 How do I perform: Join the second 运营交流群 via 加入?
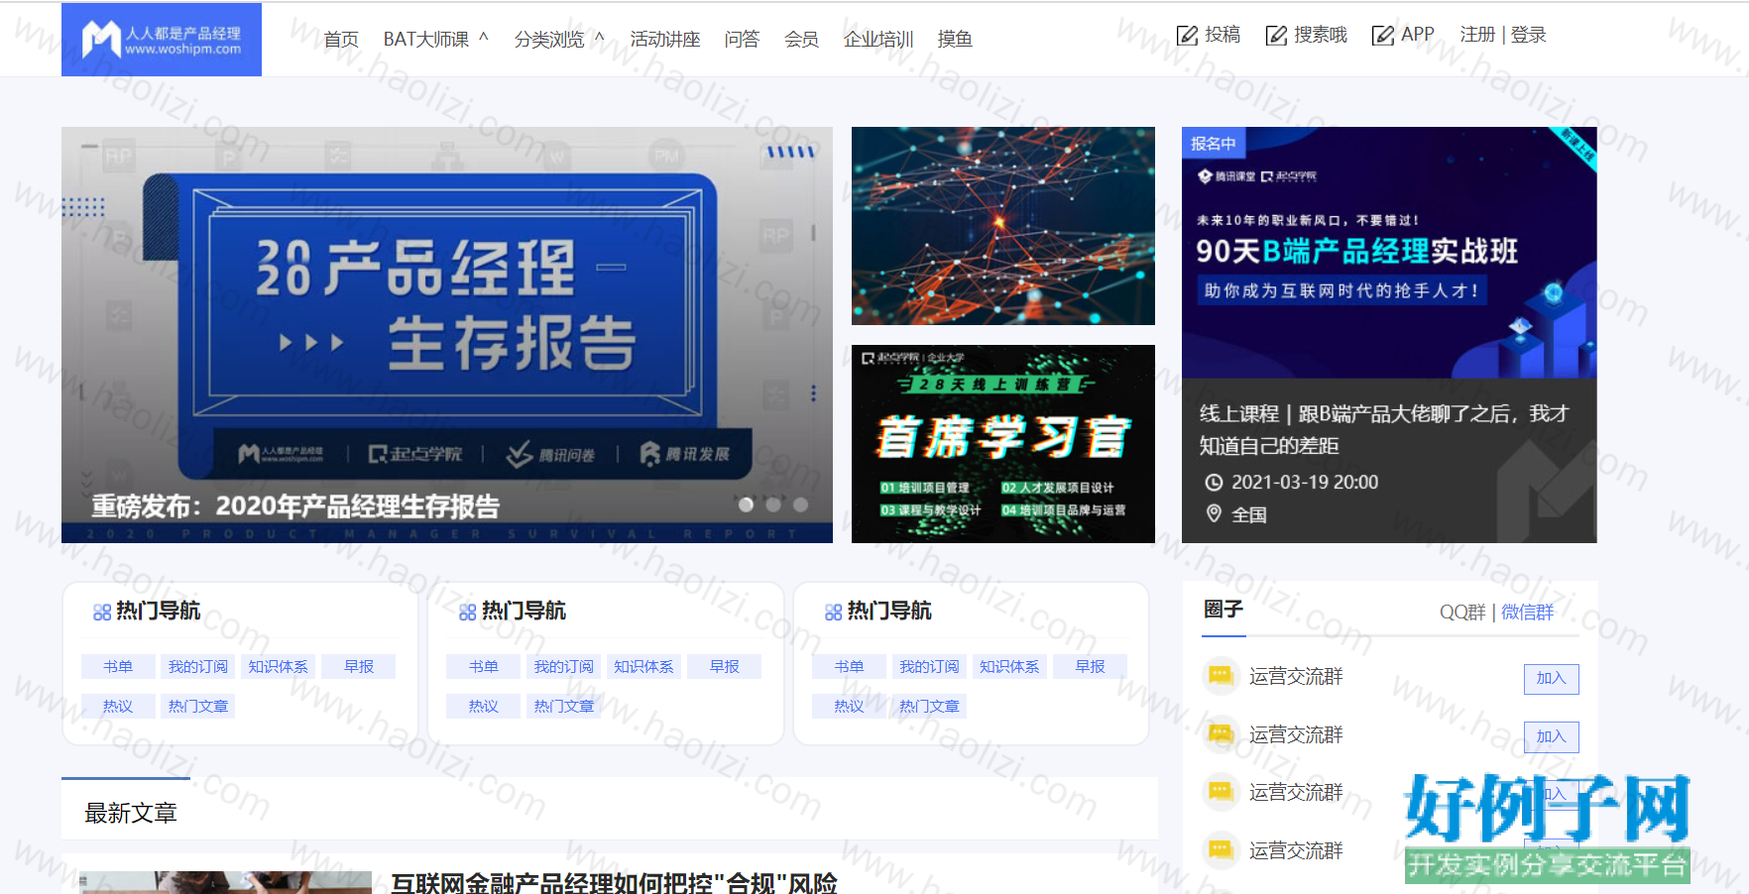tap(1551, 737)
